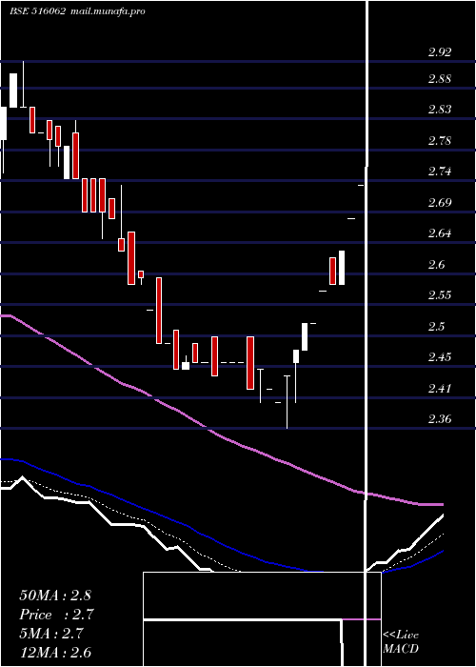Click the 2.69 price axis label
The height and width of the screenshot is (667, 476).
click(440, 202)
